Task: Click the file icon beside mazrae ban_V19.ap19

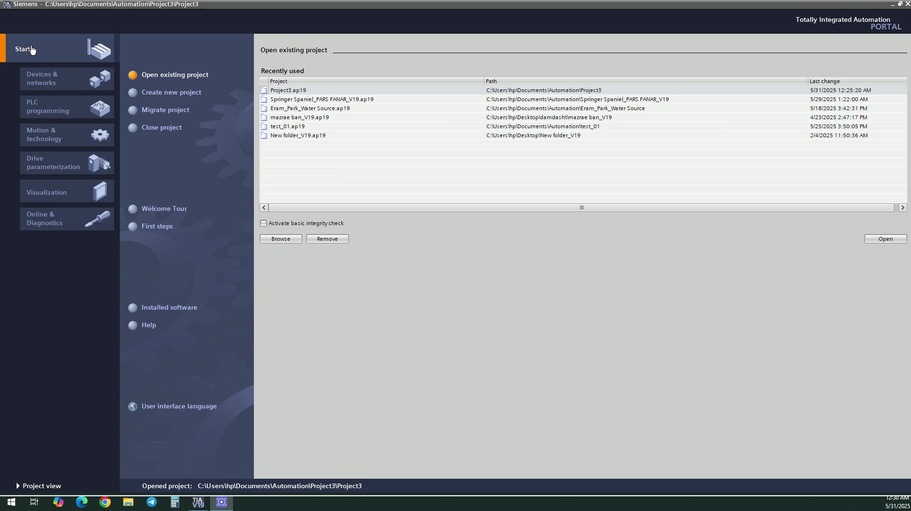Action: (264, 117)
